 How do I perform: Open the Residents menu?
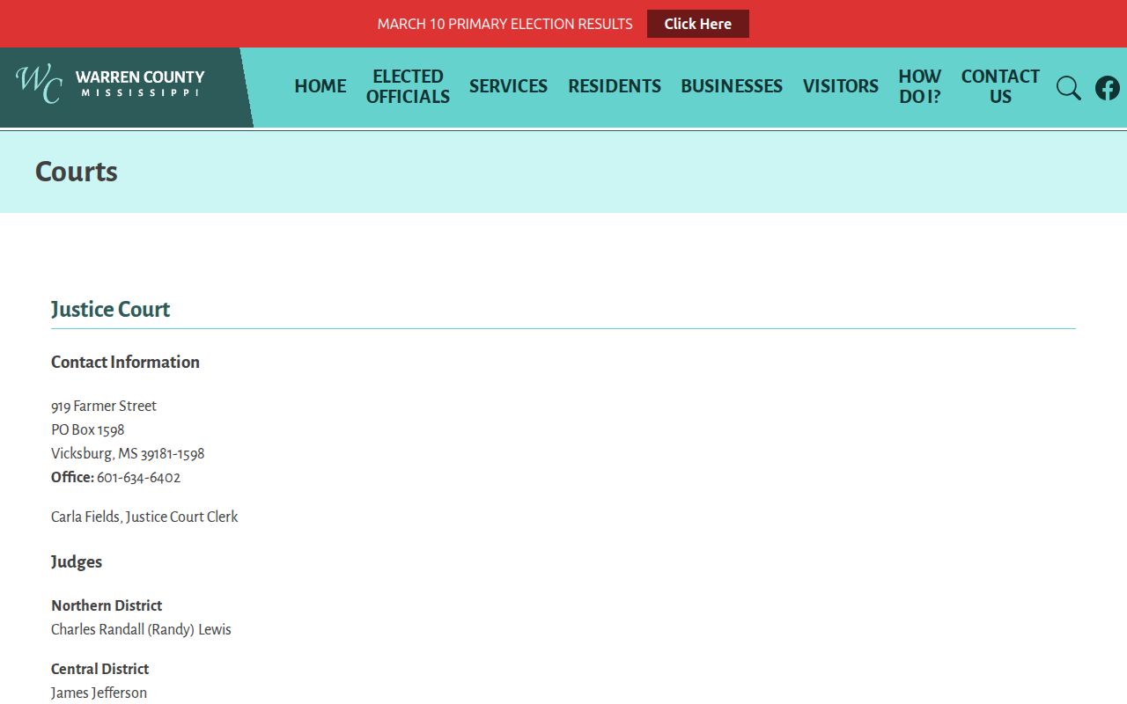pos(615,86)
